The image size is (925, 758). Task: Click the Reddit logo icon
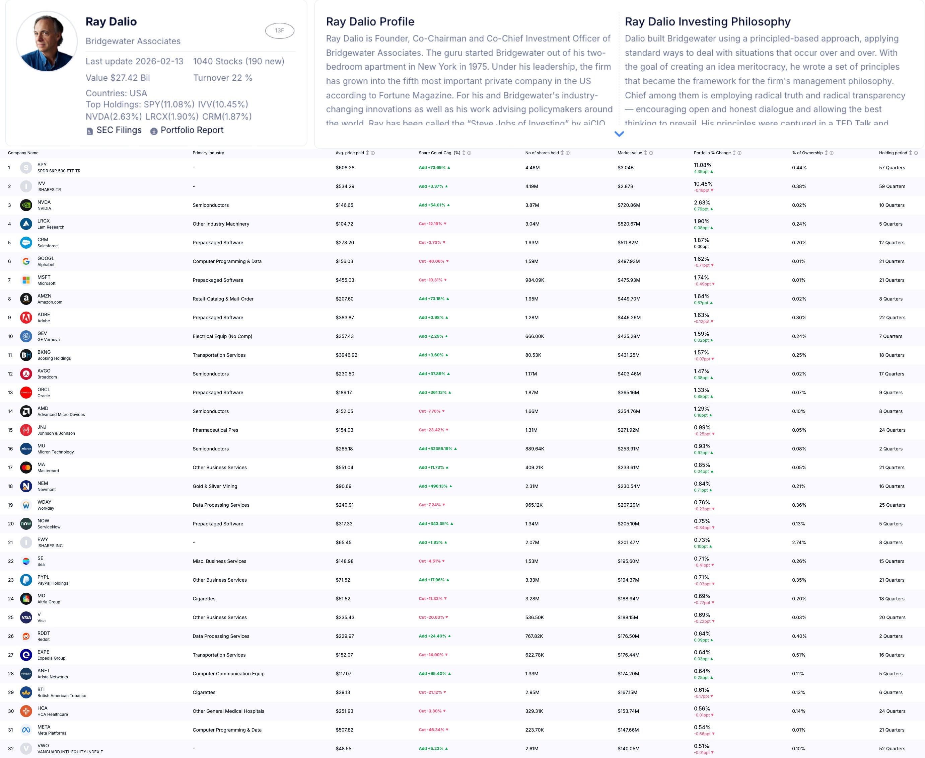(x=26, y=636)
